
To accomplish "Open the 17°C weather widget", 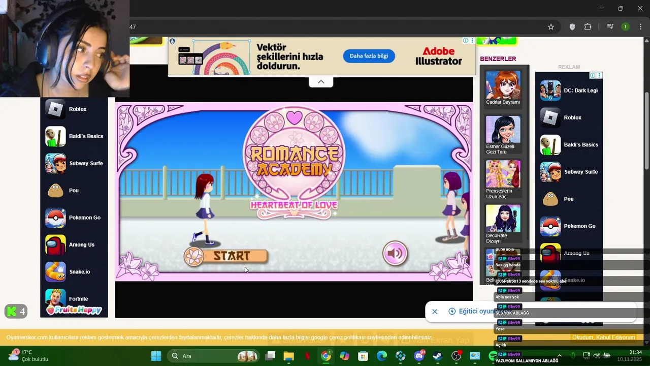I will coord(28,356).
